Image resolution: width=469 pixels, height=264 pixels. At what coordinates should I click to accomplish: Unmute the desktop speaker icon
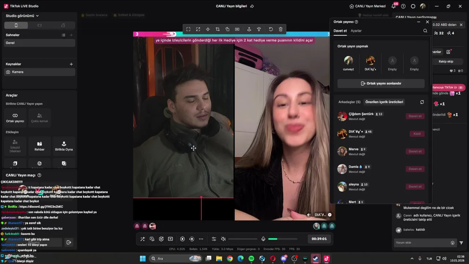(x=223, y=239)
